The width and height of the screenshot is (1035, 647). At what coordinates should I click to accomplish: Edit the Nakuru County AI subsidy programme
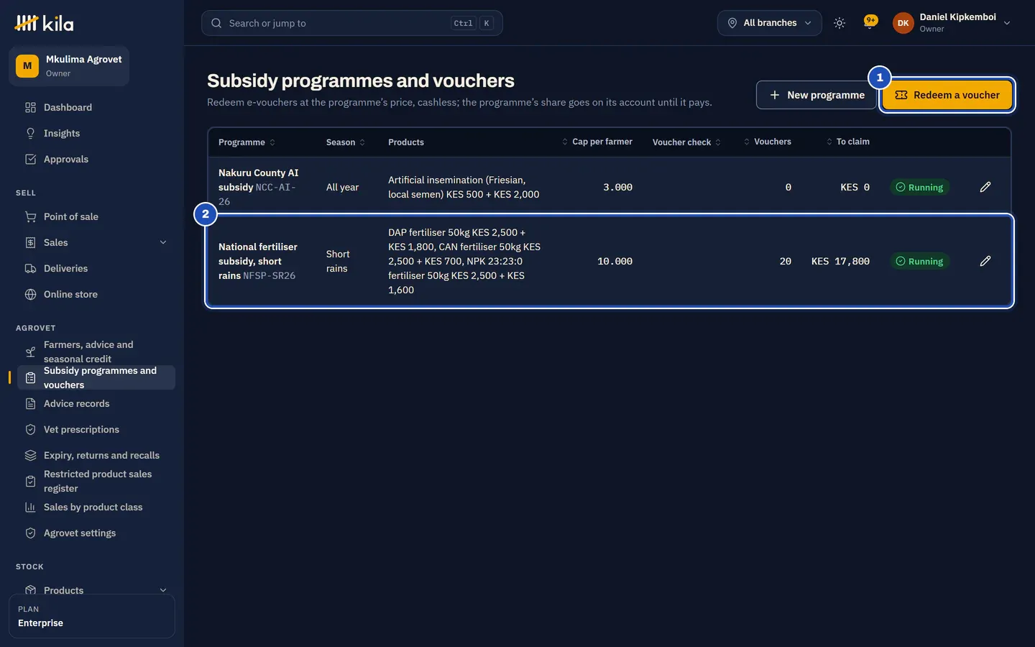[985, 187]
